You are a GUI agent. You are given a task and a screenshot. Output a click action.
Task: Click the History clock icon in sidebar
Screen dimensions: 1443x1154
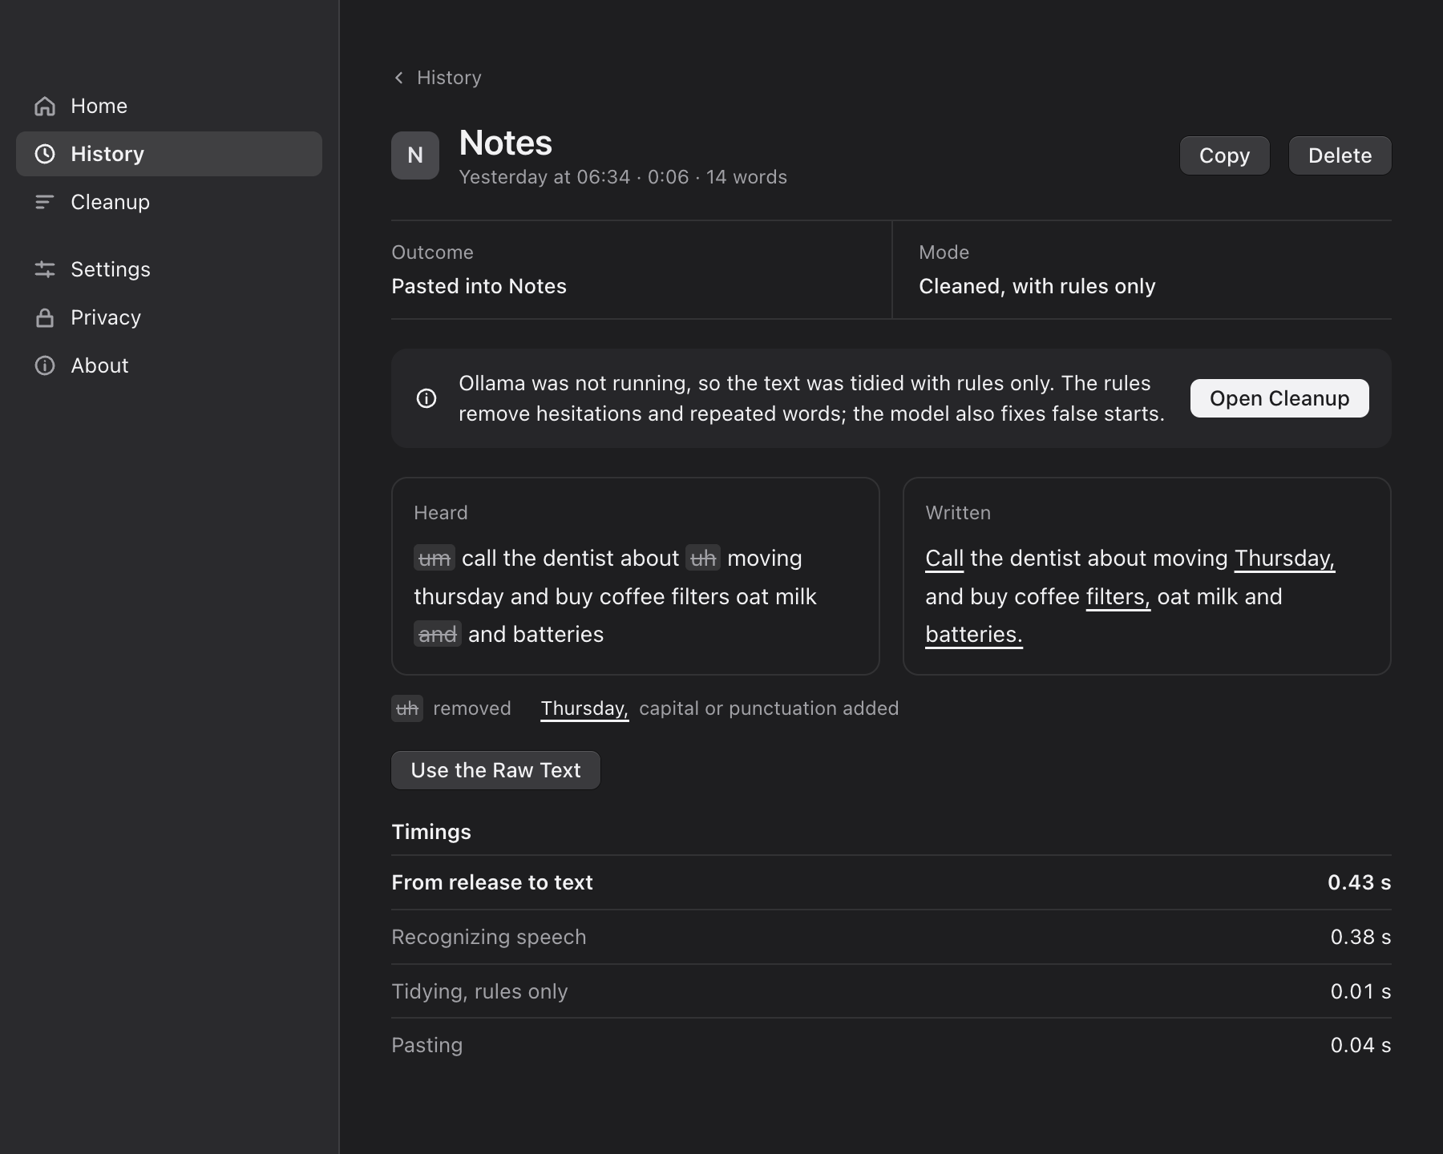pyautogui.click(x=45, y=154)
